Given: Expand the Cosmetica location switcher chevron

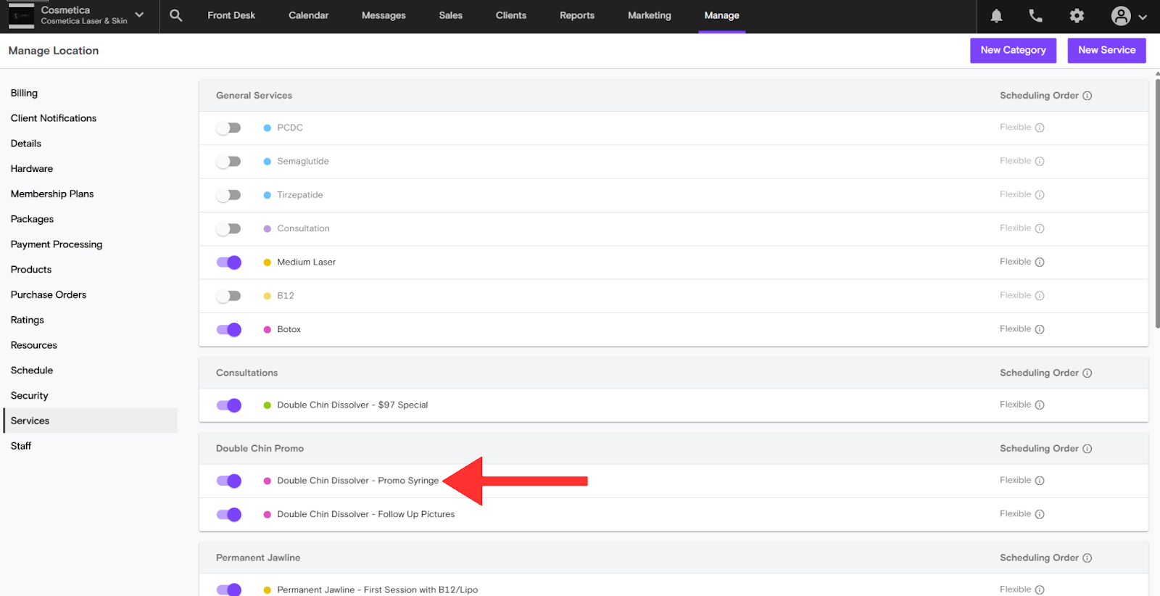Looking at the screenshot, I should tap(139, 15).
